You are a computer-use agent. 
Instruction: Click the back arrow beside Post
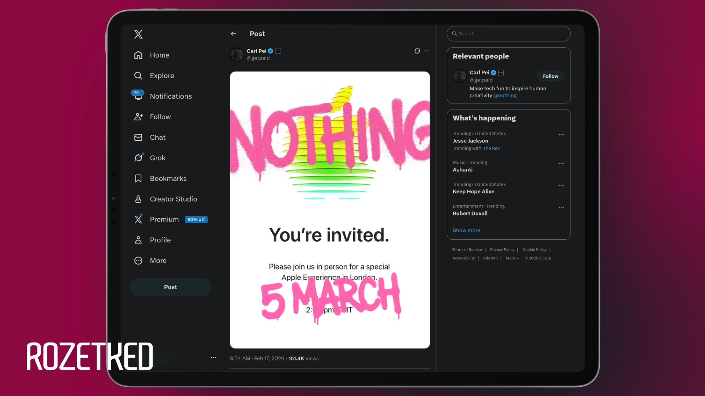click(x=234, y=34)
